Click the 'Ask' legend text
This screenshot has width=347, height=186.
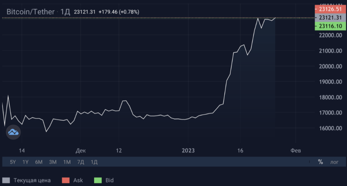click(78, 180)
